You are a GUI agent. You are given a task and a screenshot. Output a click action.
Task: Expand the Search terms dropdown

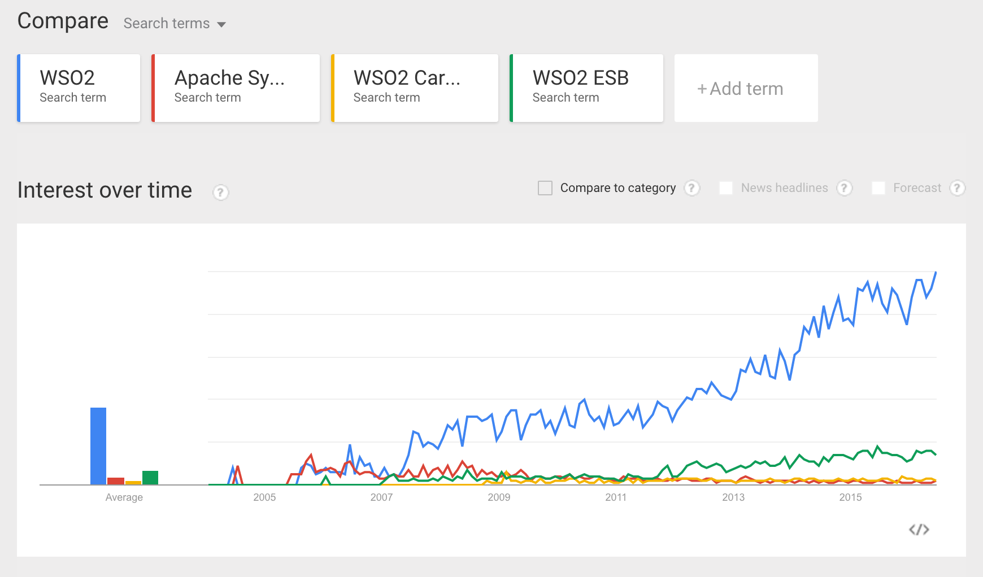pos(175,24)
